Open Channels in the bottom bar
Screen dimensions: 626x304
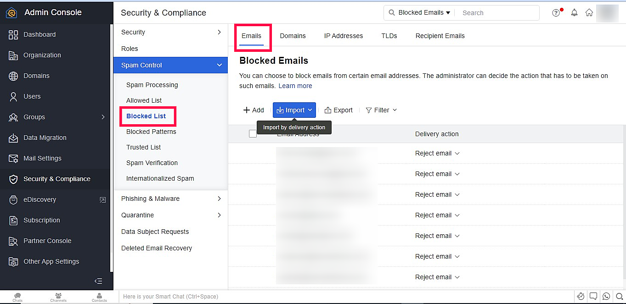click(58, 297)
